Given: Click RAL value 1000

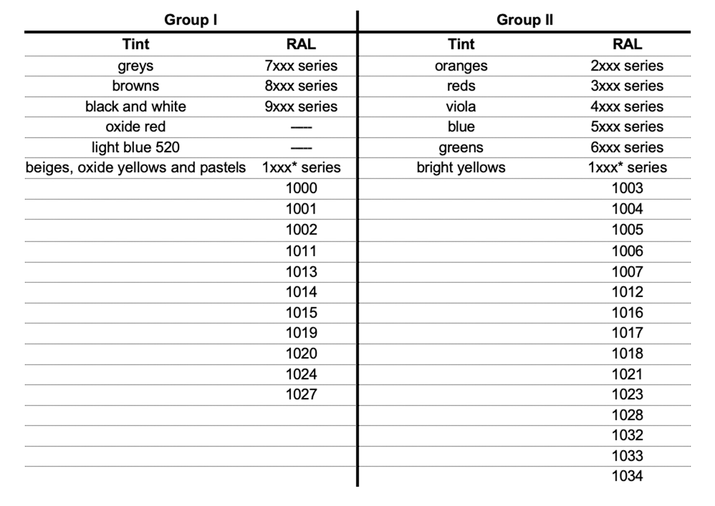Looking at the screenshot, I should pos(301,188).
